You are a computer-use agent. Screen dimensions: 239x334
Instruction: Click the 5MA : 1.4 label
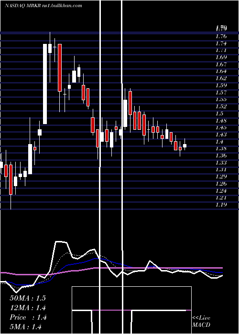26,327
